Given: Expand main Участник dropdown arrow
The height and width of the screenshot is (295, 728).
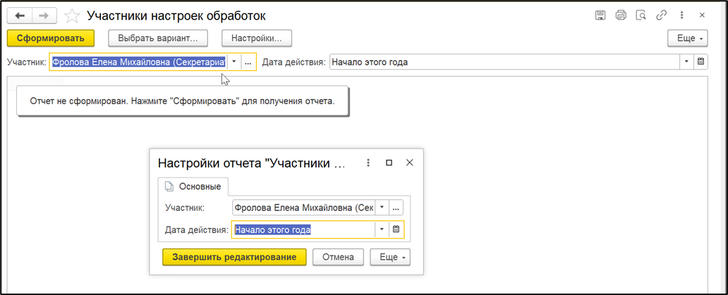Looking at the screenshot, I should (234, 62).
